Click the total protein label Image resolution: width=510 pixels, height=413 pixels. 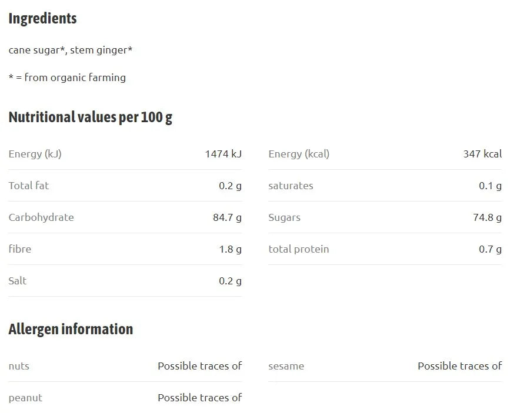click(x=299, y=249)
